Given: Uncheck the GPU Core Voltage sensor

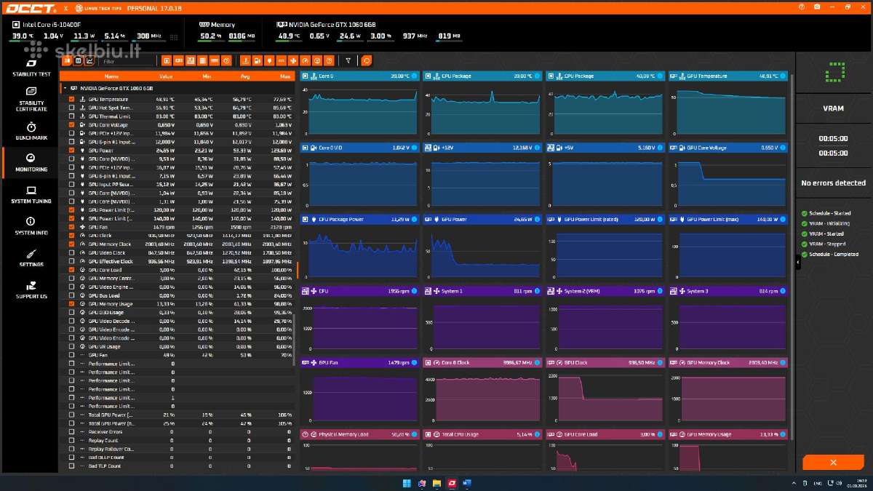Looking at the screenshot, I should (x=71, y=124).
